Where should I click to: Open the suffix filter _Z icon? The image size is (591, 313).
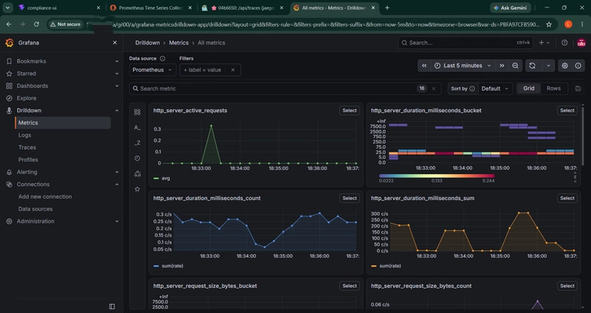(x=137, y=142)
